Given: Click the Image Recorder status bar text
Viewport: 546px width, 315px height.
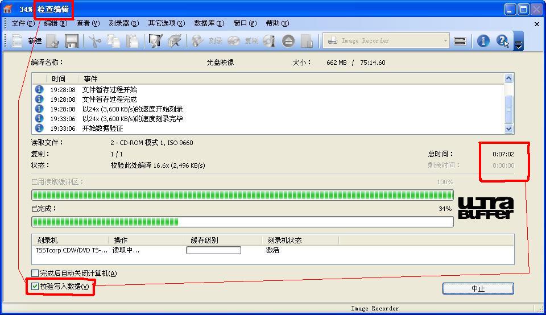Looking at the screenshot, I should click(375, 308).
